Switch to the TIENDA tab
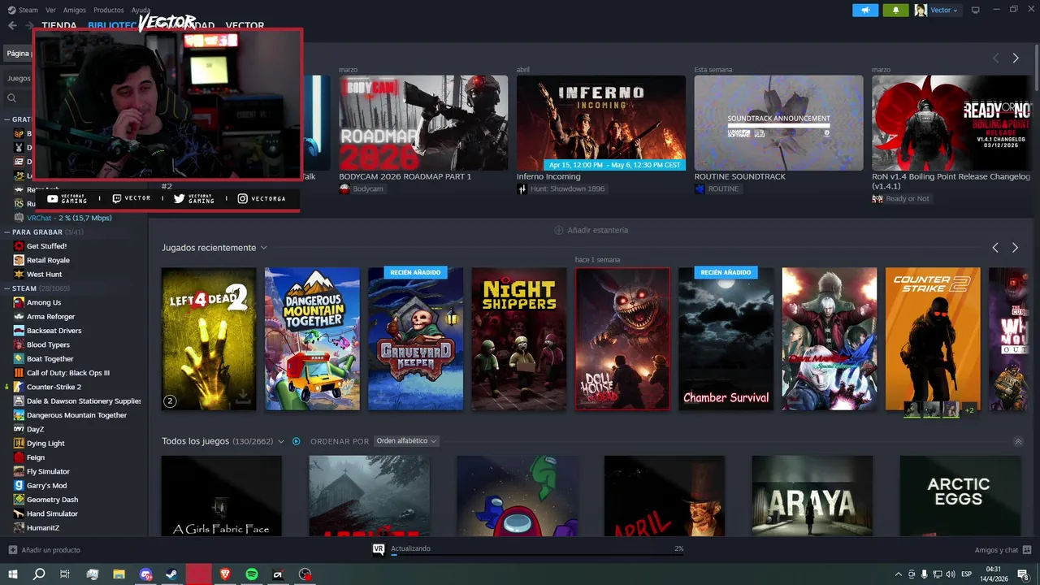Screen dimensions: 1040x585 (59, 25)
